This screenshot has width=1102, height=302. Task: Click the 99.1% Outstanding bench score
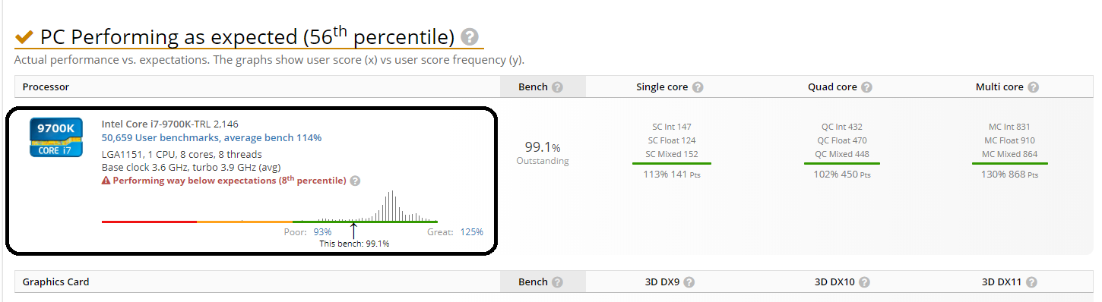pos(543,152)
